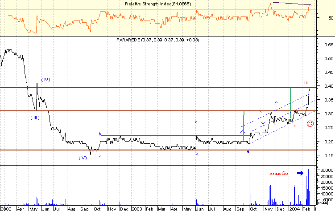The height and width of the screenshot is (211, 335).
Task: Click the (IV) wave label
Action: pyautogui.click(x=45, y=80)
